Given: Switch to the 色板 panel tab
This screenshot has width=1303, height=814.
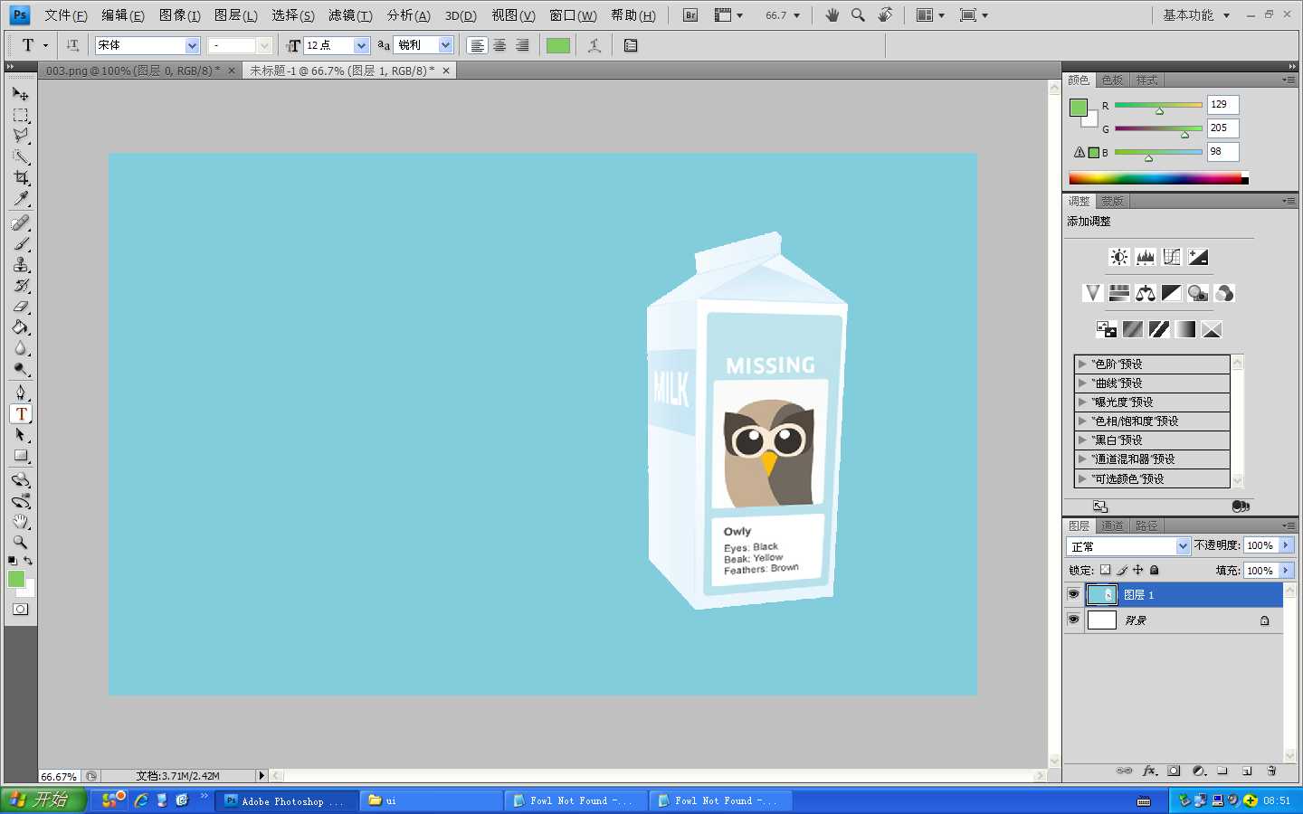Looking at the screenshot, I should [1113, 80].
